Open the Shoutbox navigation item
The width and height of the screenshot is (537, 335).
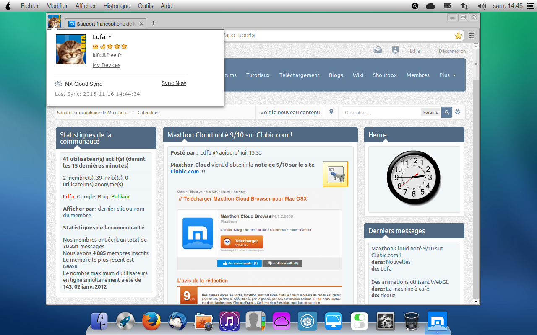click(385, 75)
